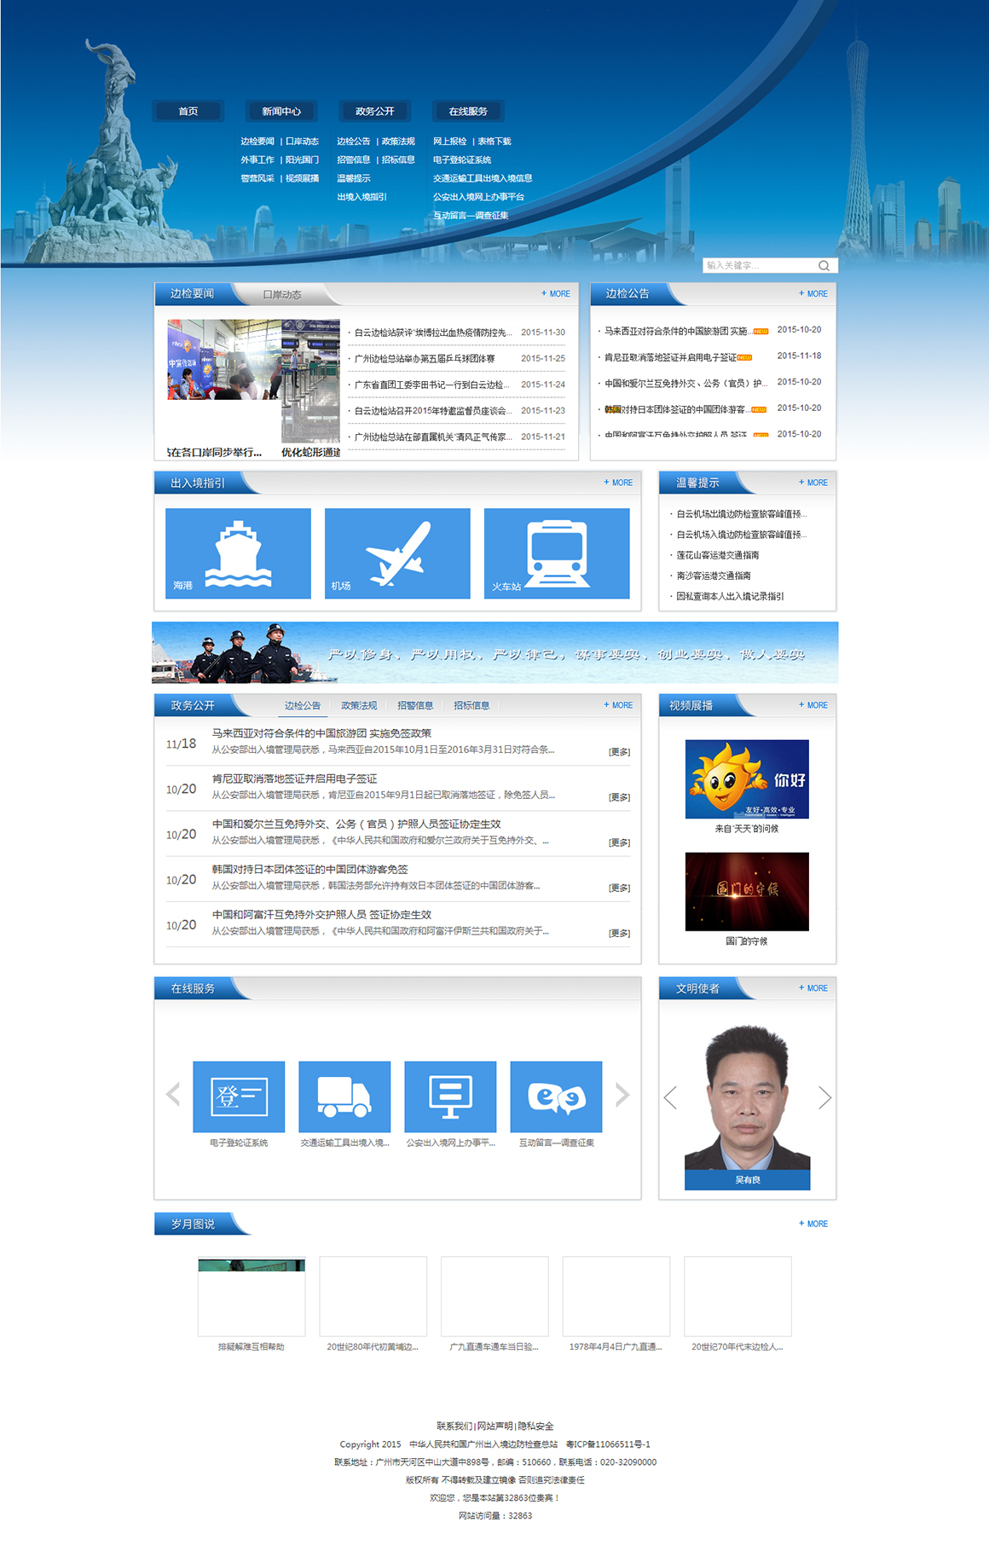Show next person in 文明使者
This screenshot has width=989, height=1551.
pyautogui.click(x=824, y=1097)
